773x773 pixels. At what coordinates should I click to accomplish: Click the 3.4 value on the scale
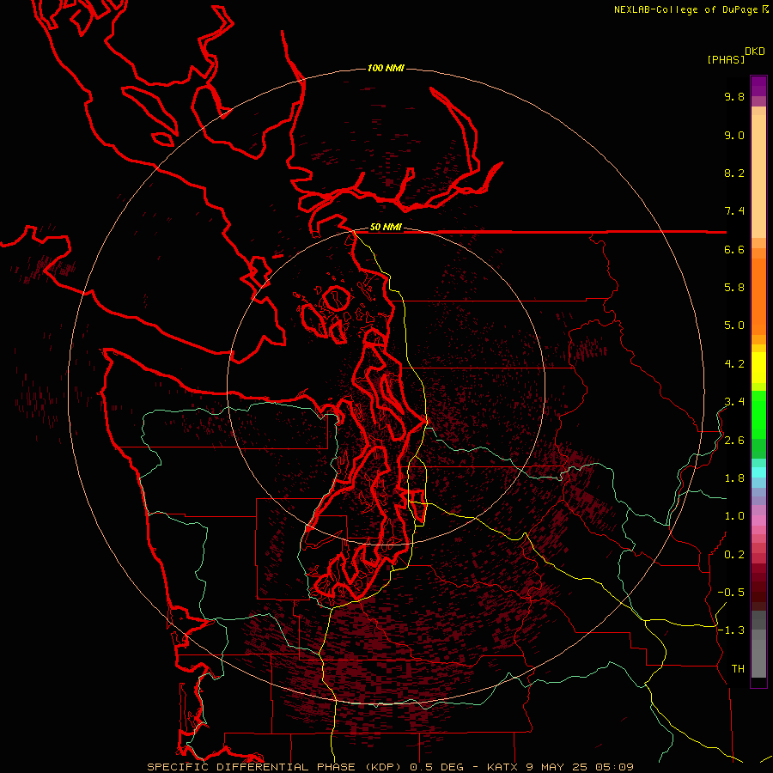pos(734,402)
